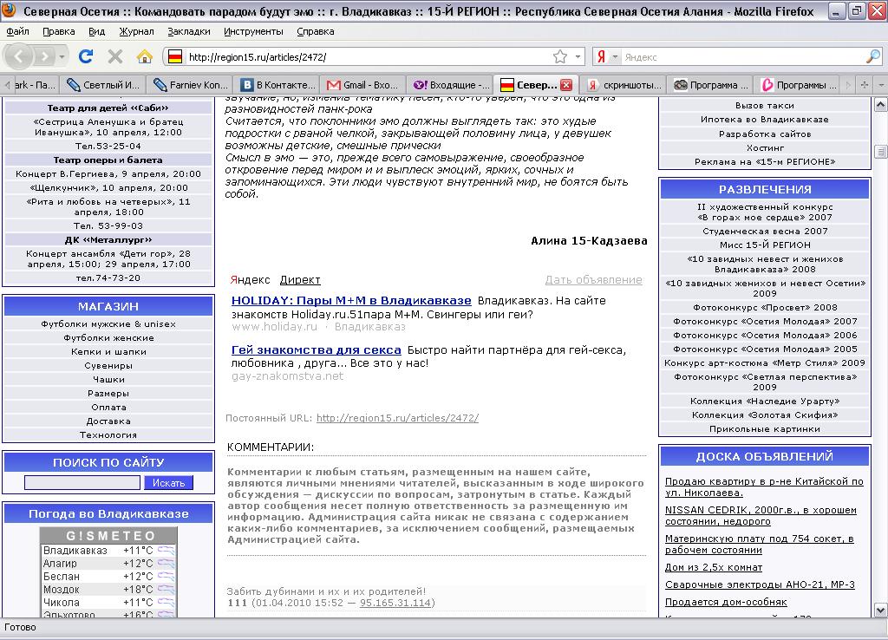Close the active Север... tab
The height and width of the screenshot is (640, 888).
(x=566, y=85)
